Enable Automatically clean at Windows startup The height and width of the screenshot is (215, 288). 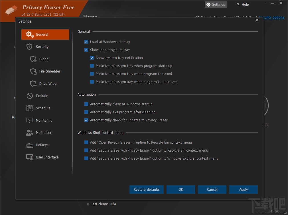[86, 104]
